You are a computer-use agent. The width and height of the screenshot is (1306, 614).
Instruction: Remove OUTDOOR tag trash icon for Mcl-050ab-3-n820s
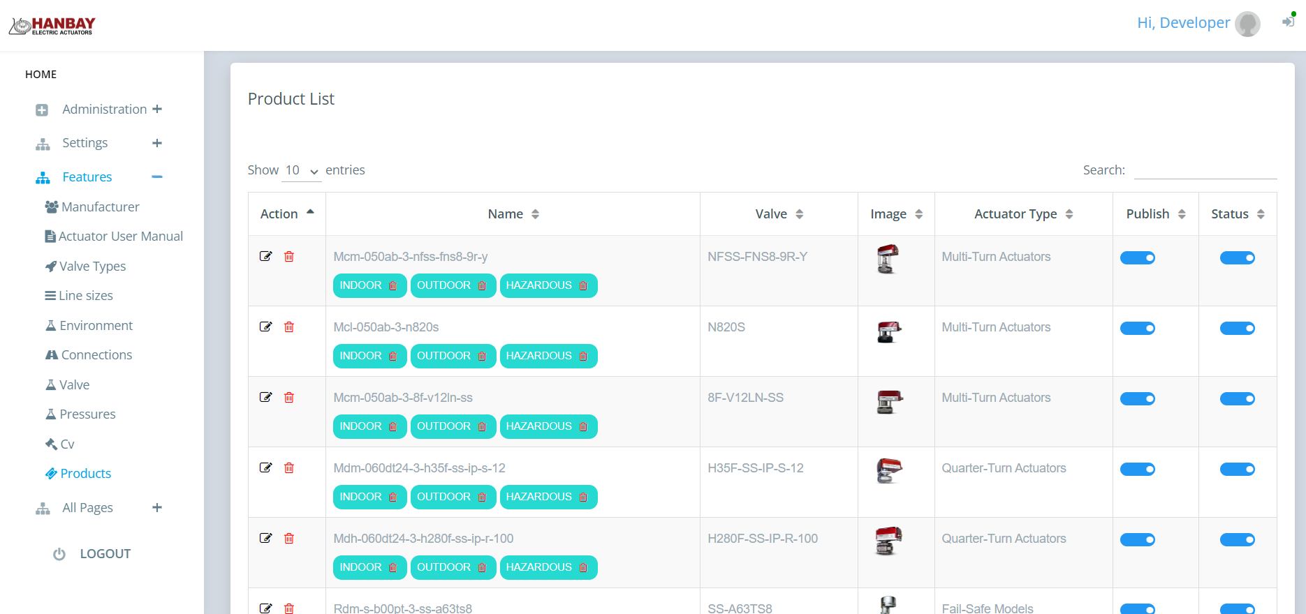(482, 356)
